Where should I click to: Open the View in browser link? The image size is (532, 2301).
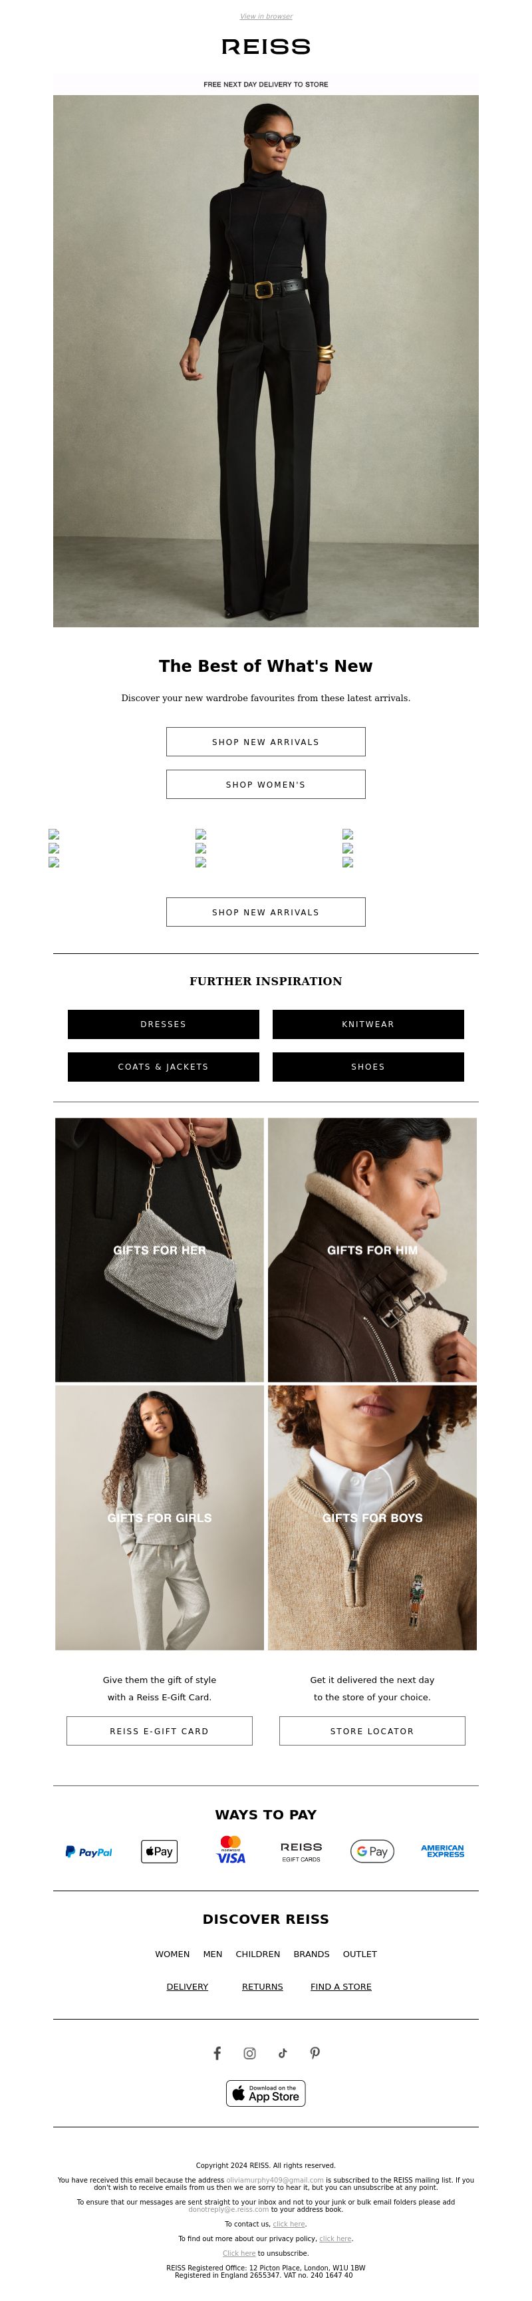266,16
